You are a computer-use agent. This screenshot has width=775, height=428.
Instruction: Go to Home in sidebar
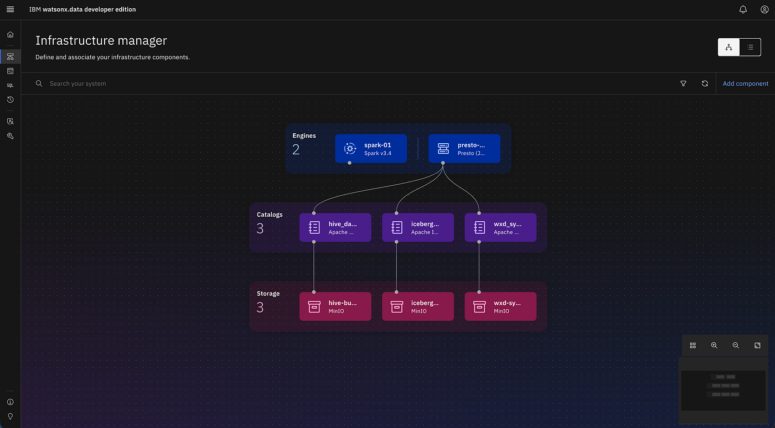click(10, 34)
